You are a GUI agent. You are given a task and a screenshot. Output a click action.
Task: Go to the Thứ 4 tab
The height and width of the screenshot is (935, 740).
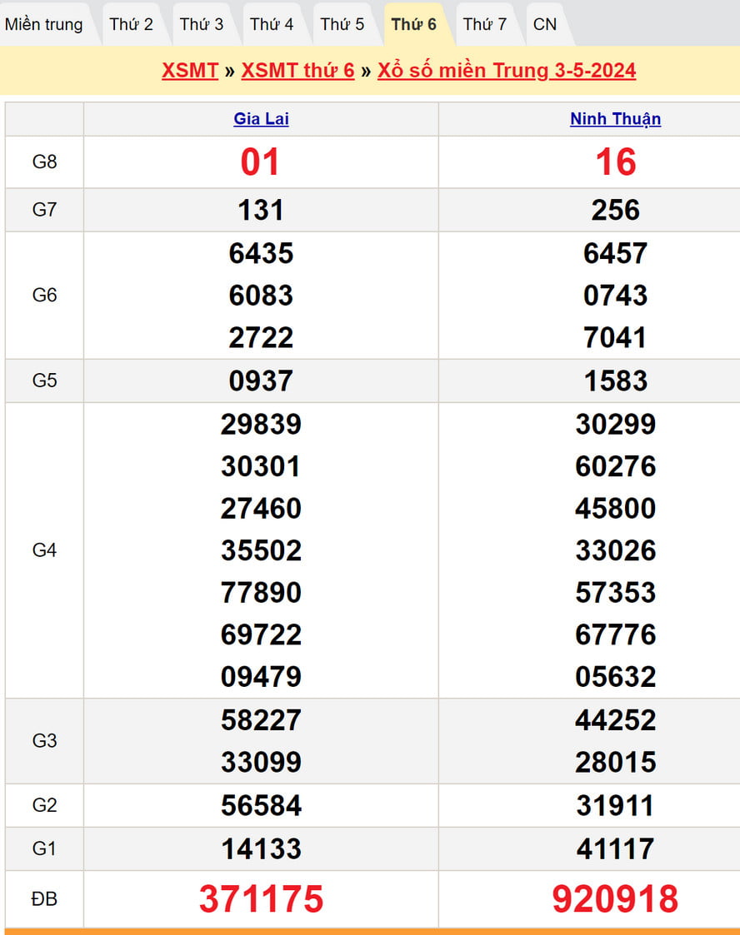(x=272, y=24)
